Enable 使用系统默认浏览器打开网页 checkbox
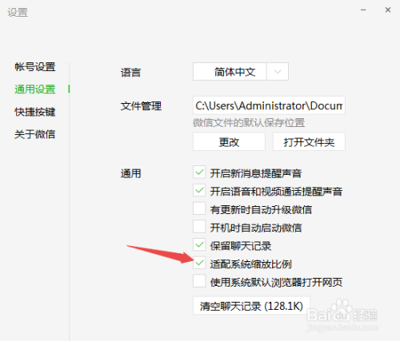This screenshot has width=400, height=341. coord(199,281)
